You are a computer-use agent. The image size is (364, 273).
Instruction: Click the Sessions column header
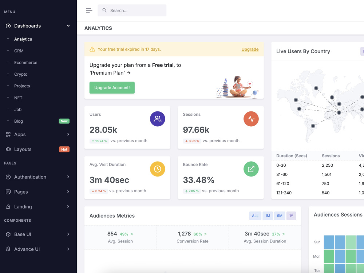[x=331, y=156]
